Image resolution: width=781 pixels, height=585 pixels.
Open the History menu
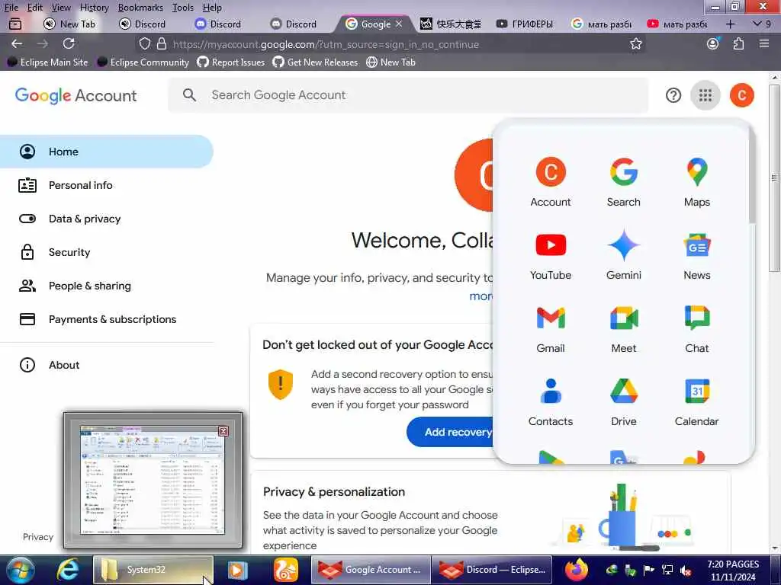[94, 8]
